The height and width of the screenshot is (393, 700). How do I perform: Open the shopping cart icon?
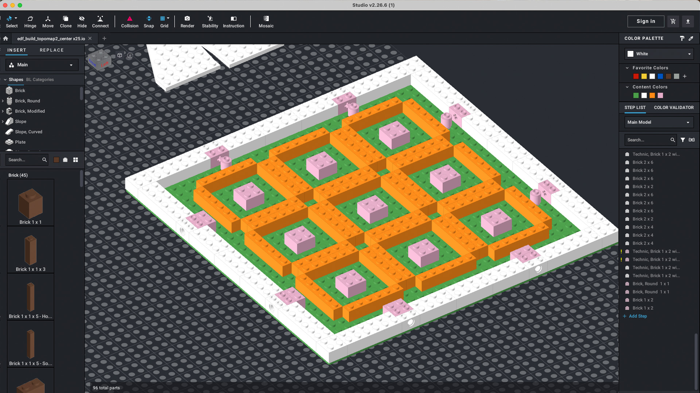(x=673, y=21)
